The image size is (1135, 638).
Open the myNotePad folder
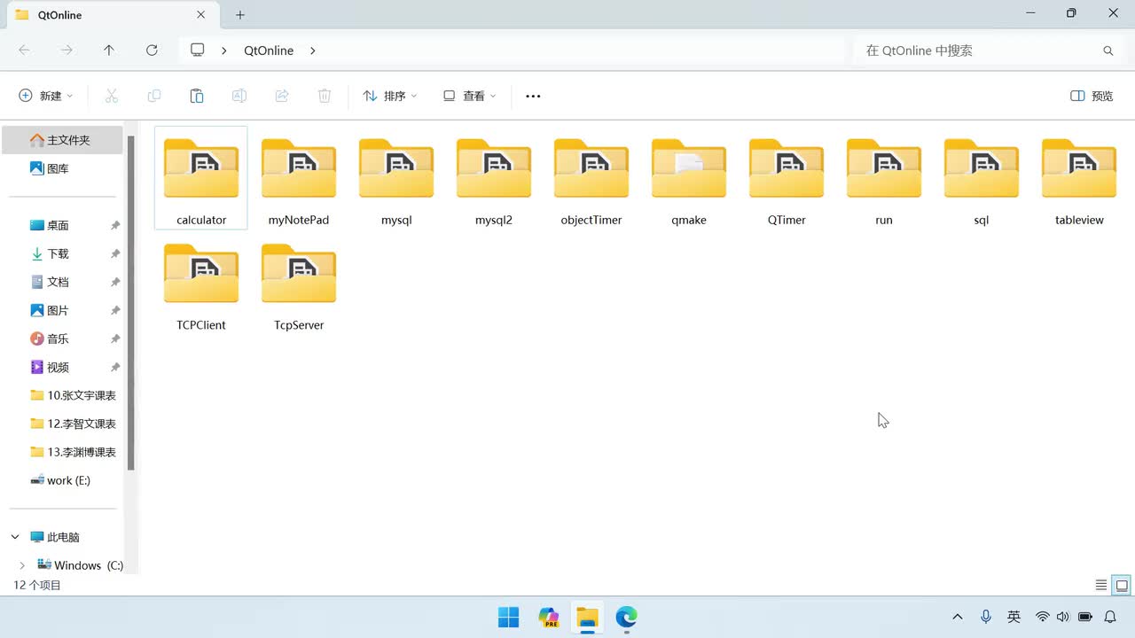[299, 177]
